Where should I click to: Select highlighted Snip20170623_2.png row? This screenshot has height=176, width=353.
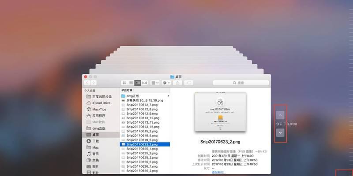point(145,144)
